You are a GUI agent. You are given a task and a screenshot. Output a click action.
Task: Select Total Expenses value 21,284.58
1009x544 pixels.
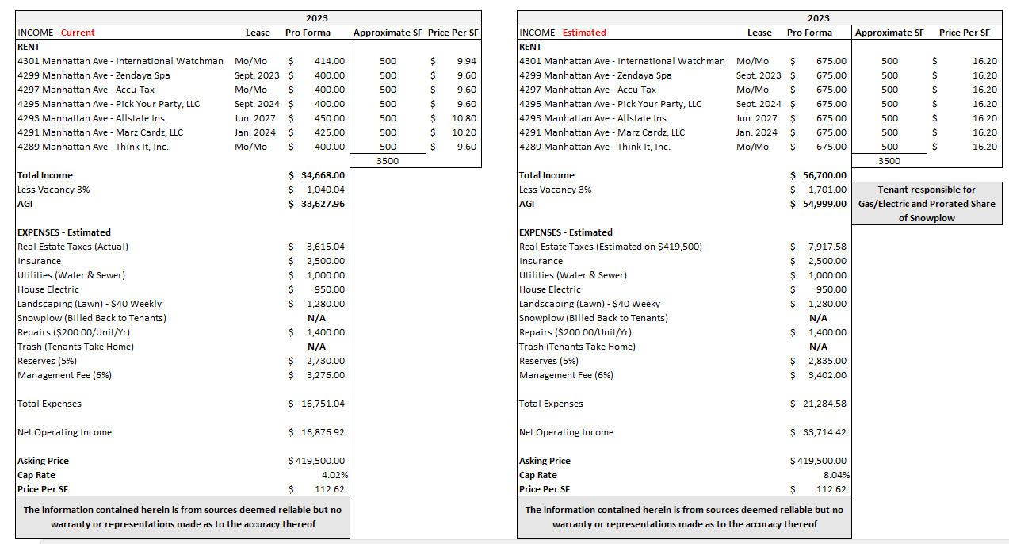(824, 404)
